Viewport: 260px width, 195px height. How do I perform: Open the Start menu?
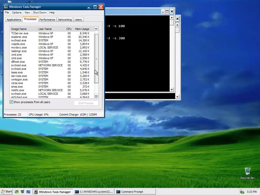[6, 192]
